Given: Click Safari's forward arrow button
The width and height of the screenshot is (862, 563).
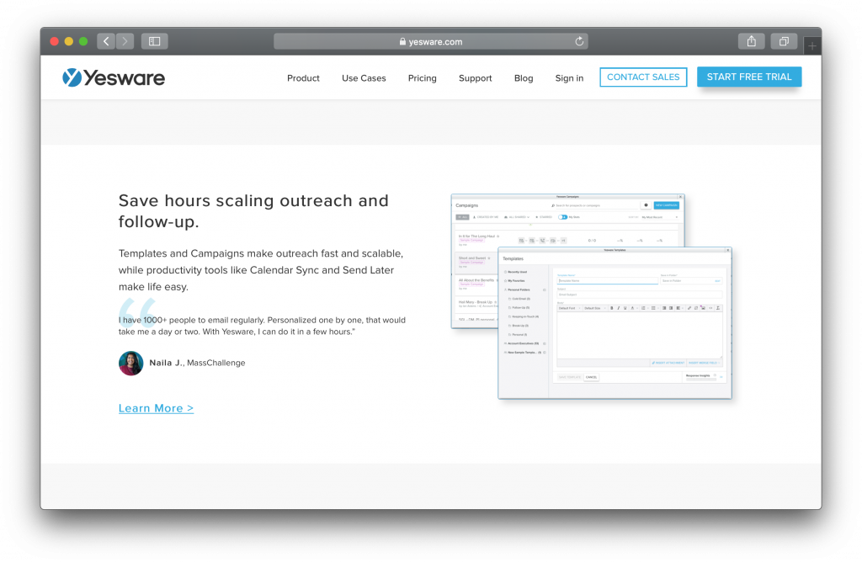Looking at the screenshot, I should pyautogui.click(x=125, y=41).
